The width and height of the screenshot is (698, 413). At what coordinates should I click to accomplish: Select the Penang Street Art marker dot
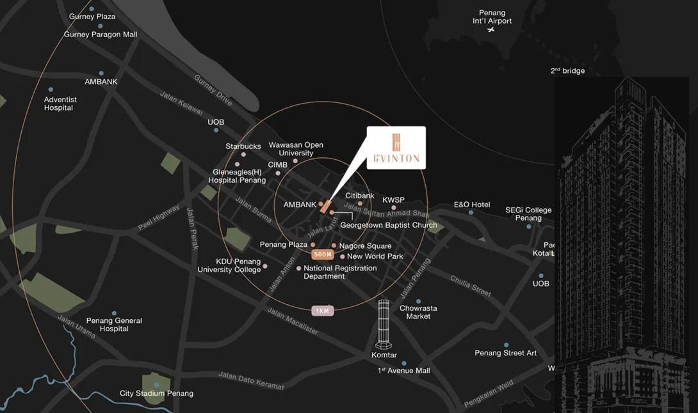click(506, 345)
